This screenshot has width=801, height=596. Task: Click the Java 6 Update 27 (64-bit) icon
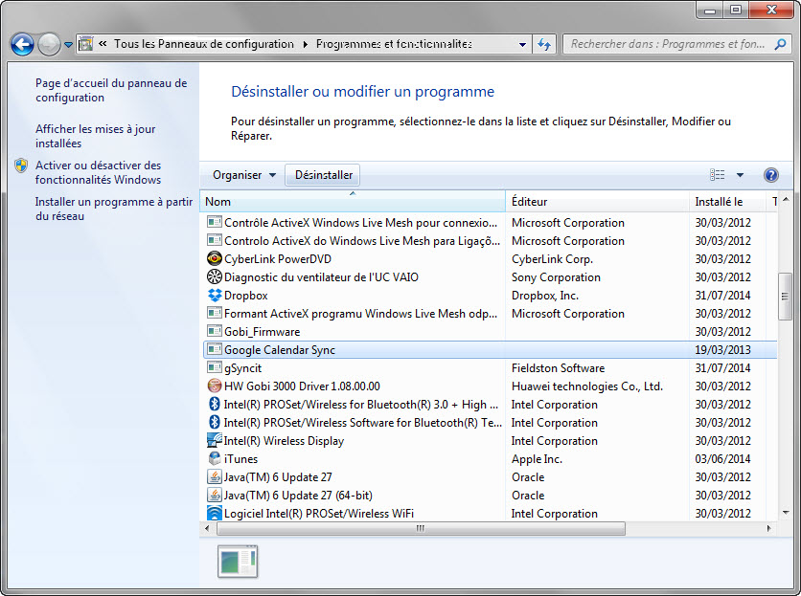pyautogui.click(x=214, y=495)
